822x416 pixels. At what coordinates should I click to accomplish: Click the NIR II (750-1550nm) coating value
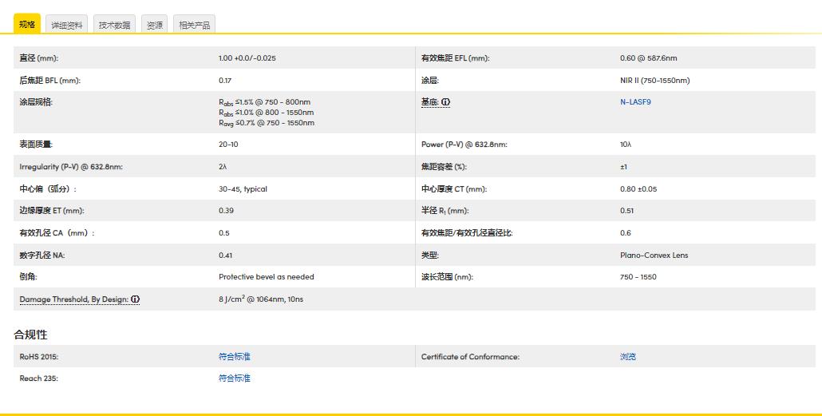[x=654, y=80]
